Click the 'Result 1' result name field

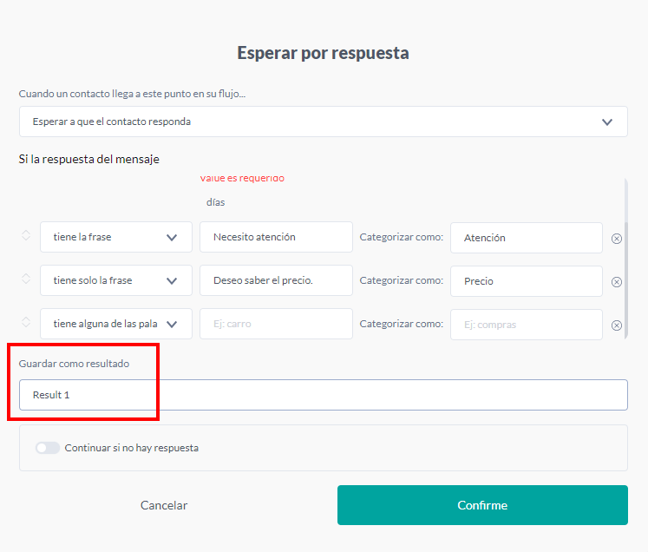point(323,395)
